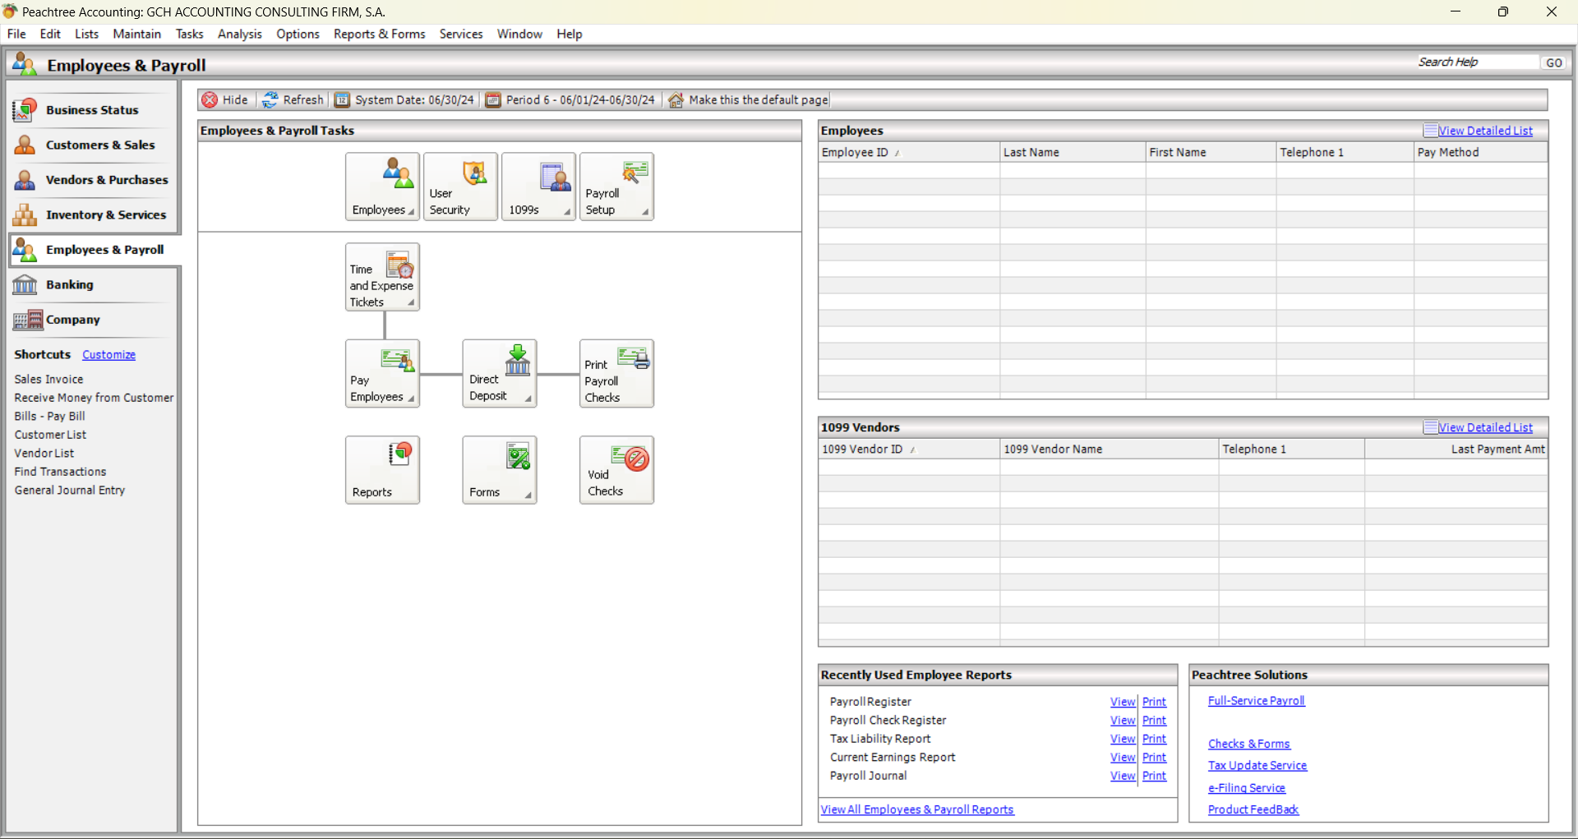1578x839 pixels.
Task: Open the Services menu
Action: (461, 34)
